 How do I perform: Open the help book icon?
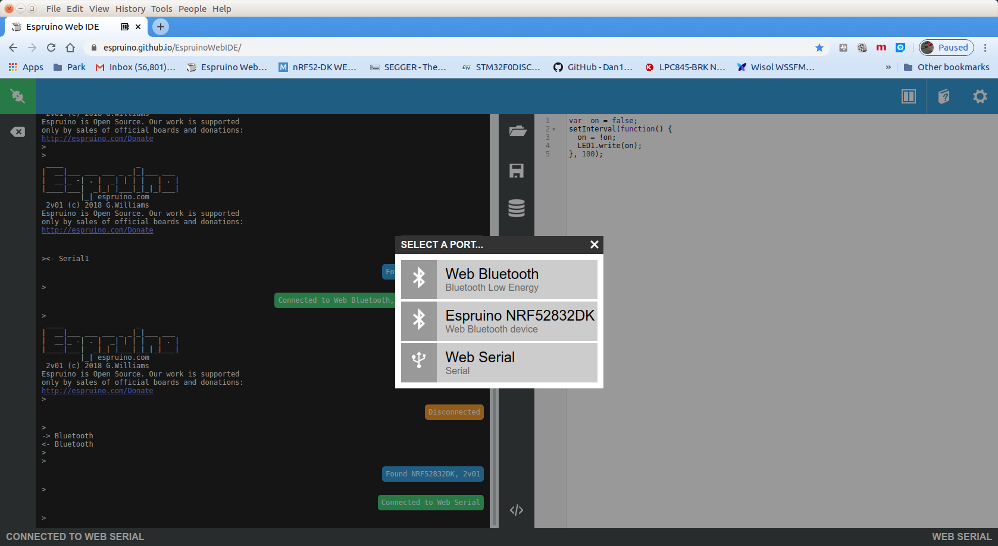point(944,96)
